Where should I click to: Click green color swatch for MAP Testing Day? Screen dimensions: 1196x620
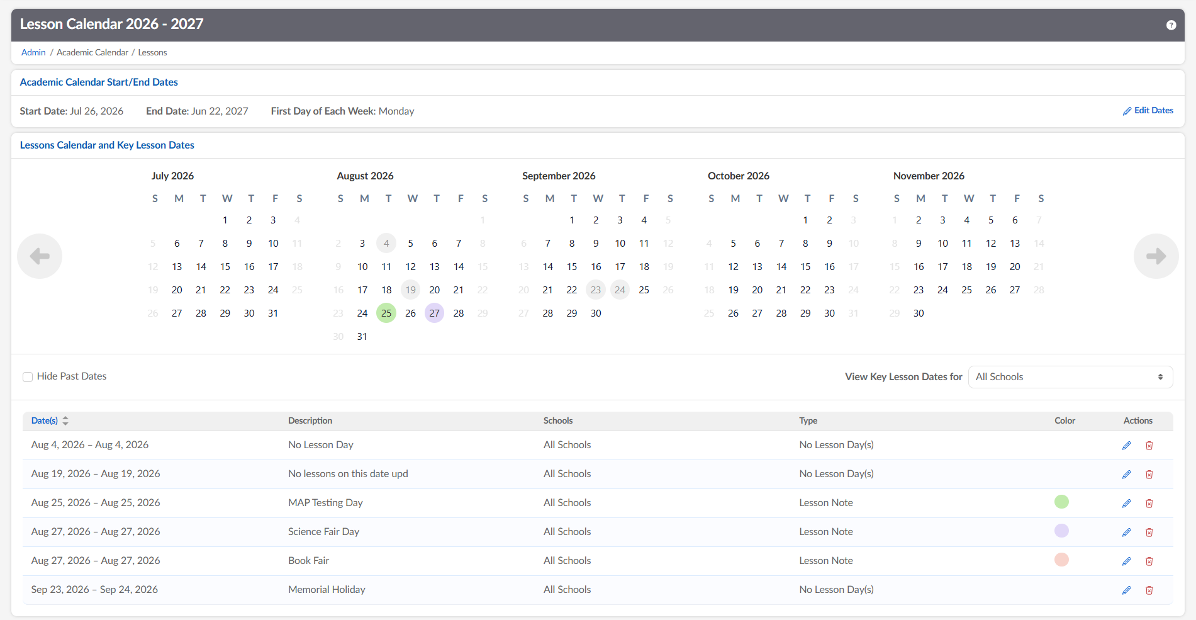[x=1061, y=502]
